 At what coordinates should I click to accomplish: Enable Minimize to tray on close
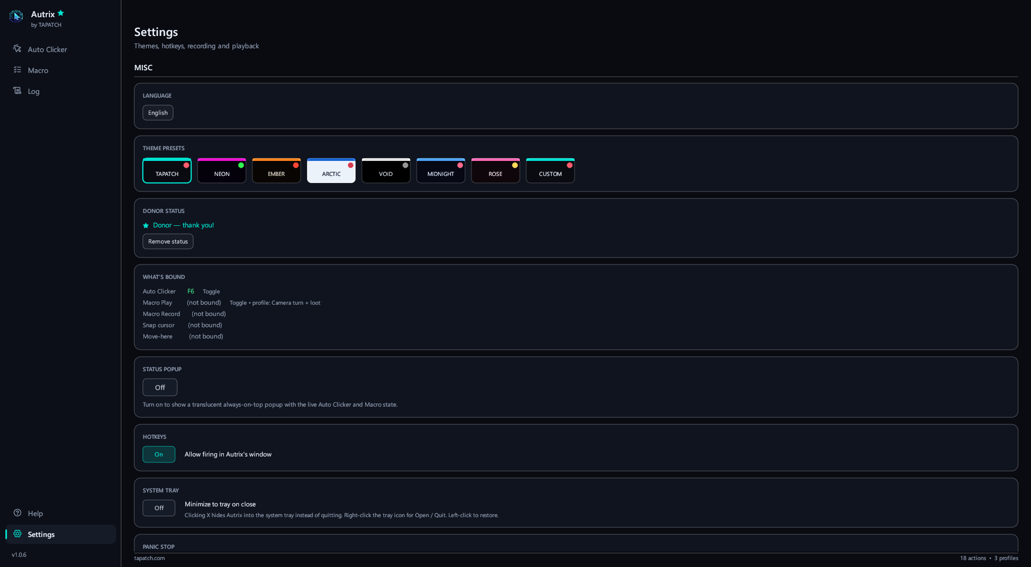click(x=159, y=508)
